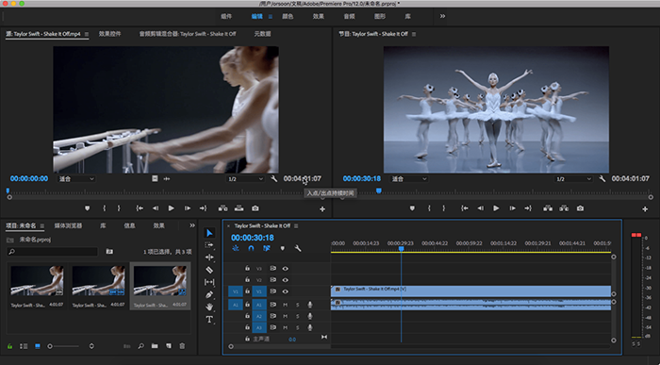Open Source monitor button editor plus
The width and height of the screenshot is (660, 365).
(322, 209)
